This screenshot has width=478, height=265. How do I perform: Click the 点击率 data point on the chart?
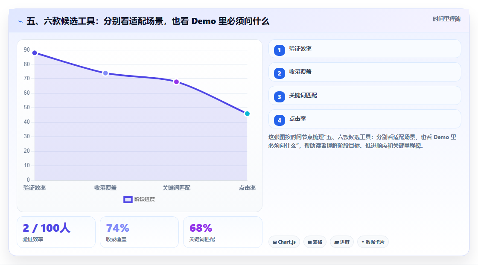coord(247,114)
